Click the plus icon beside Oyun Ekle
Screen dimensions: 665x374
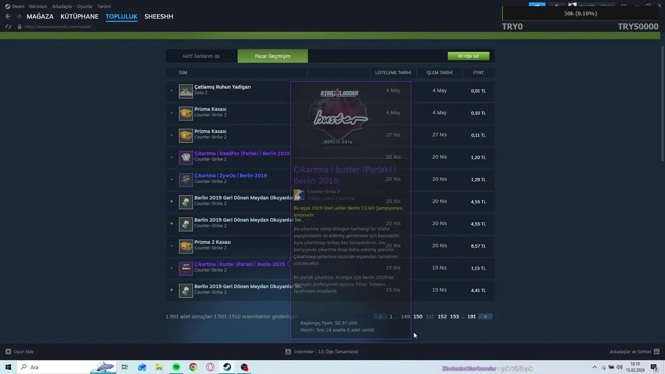[x=8, y=352]
